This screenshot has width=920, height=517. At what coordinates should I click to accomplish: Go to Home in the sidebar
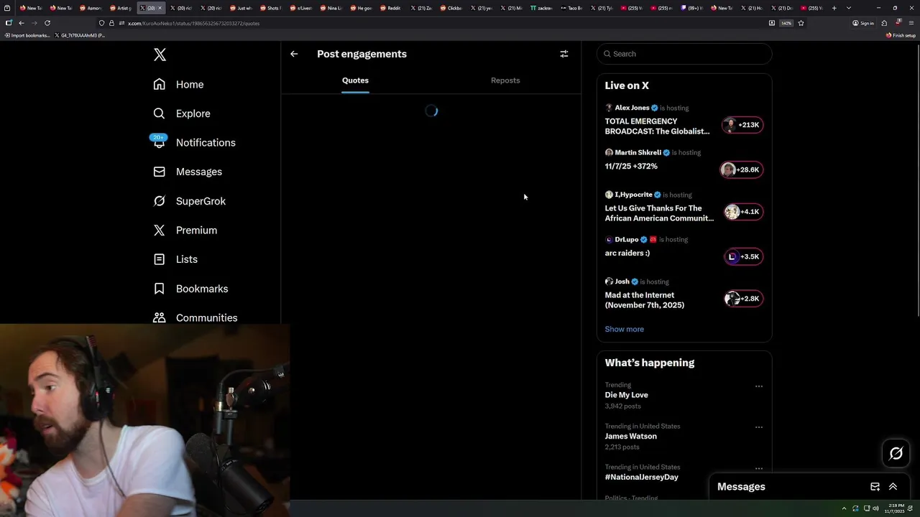coord(179,84)
